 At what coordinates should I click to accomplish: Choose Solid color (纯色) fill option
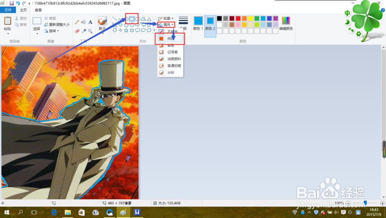(x=170, y=39)
